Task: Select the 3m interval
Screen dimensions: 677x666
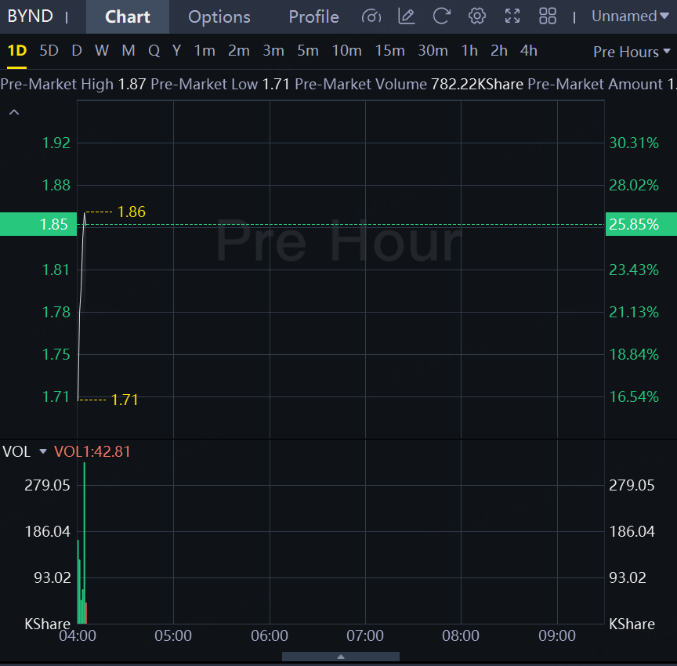Action: tap(273, 51)
